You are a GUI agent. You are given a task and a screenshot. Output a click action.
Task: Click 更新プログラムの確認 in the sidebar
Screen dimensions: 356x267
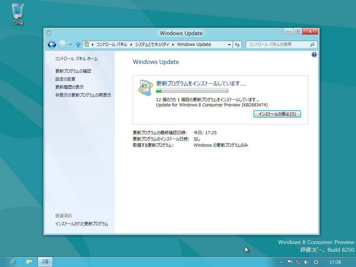point(73,71)
